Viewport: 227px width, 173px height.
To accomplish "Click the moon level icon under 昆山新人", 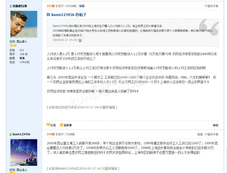I will point(11,45).
